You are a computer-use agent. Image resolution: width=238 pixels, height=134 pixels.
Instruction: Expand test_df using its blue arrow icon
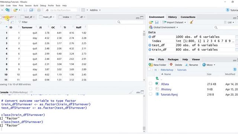150,45
